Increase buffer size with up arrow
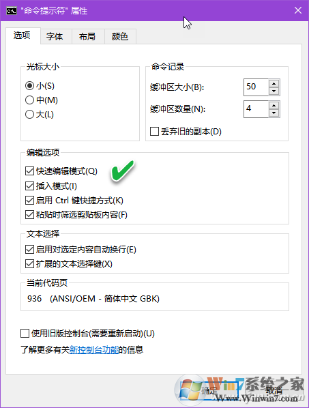 coord(274,83)
